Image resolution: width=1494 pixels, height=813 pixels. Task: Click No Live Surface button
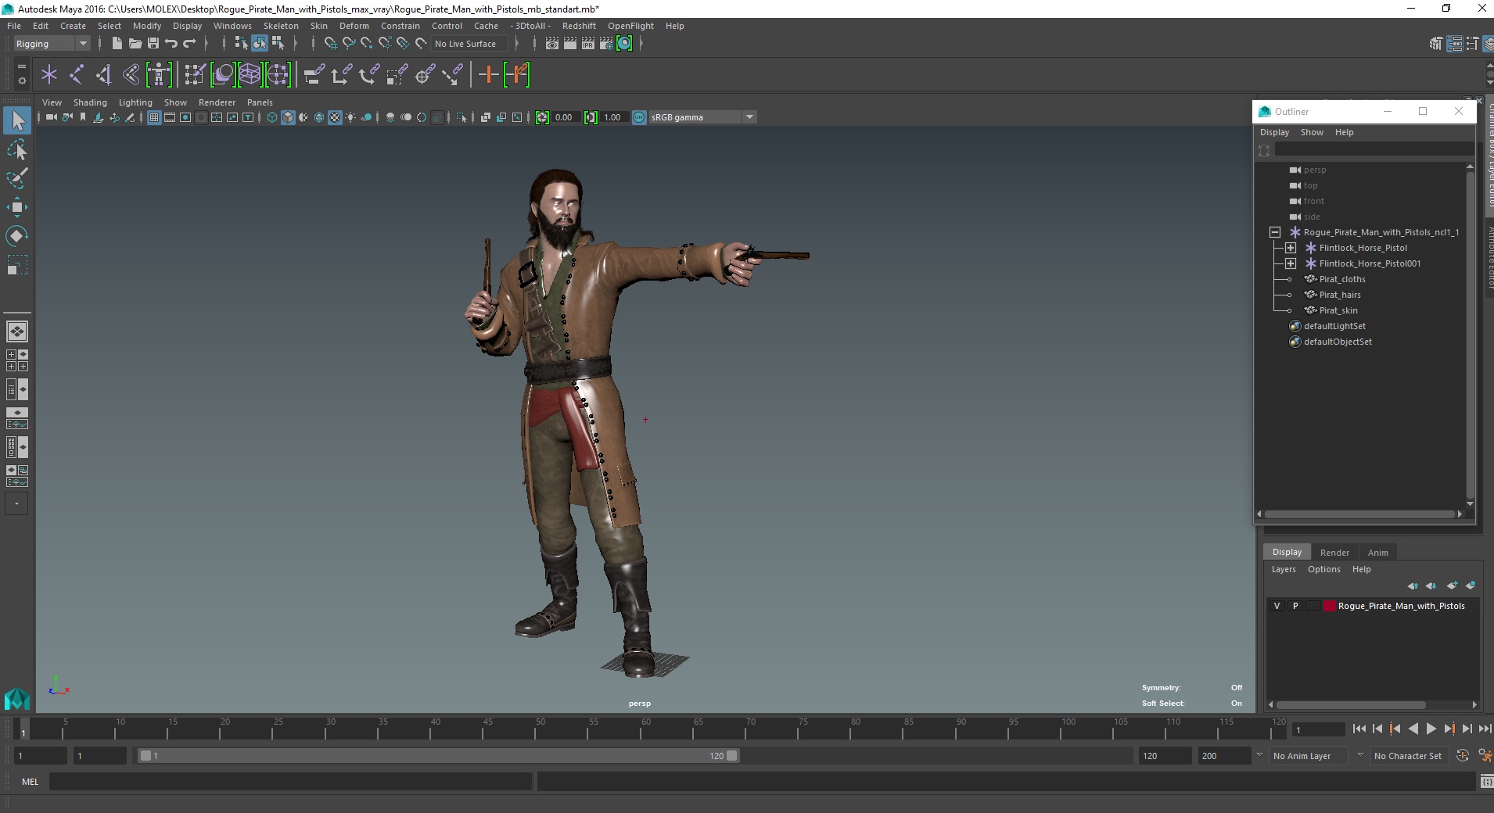click(469, 44)
